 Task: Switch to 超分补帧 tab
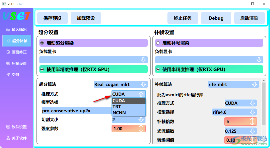click(x=17, y=41)
